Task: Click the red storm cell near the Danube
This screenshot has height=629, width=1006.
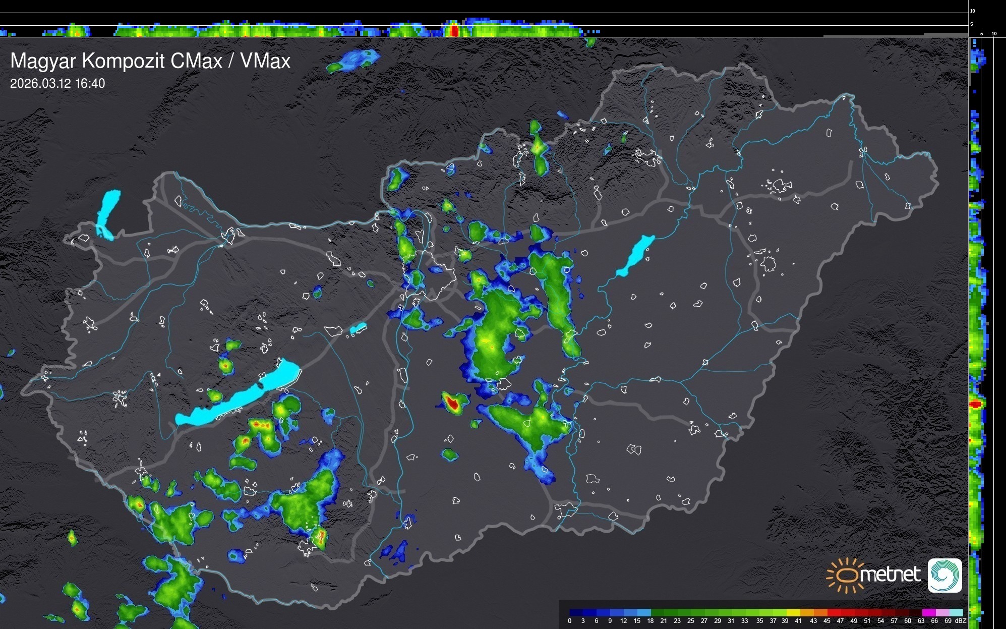Action: click(x=452, y=403)
